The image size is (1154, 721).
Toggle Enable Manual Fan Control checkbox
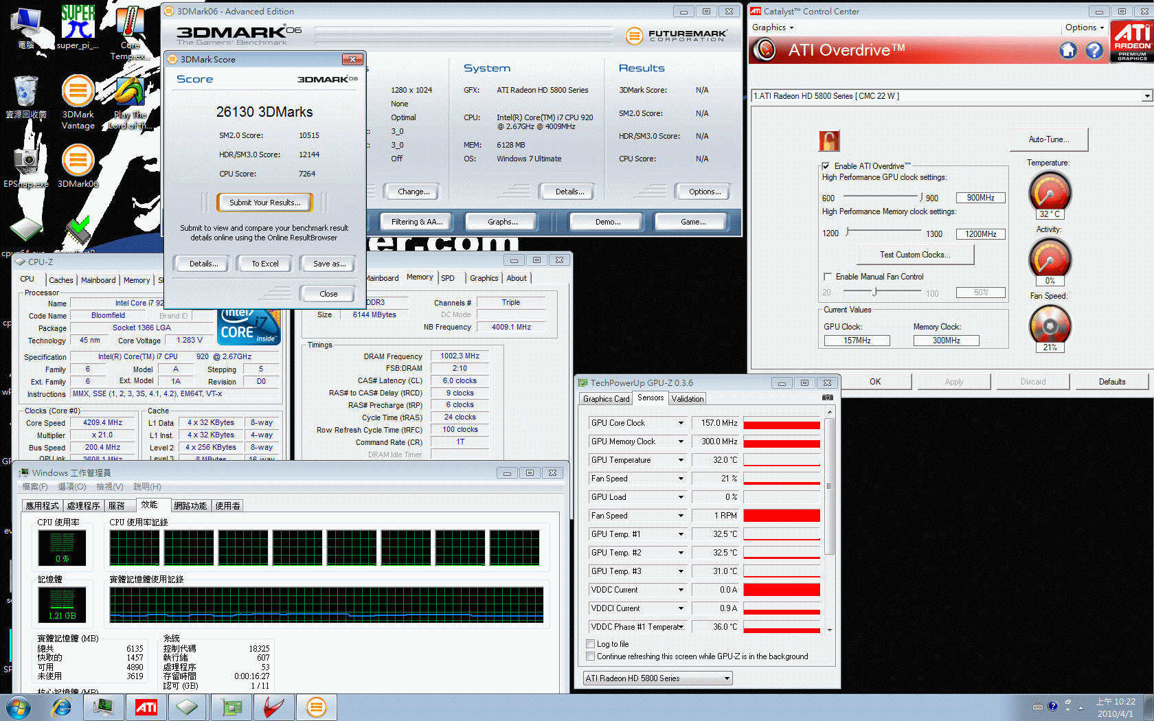tap(827, 277)
